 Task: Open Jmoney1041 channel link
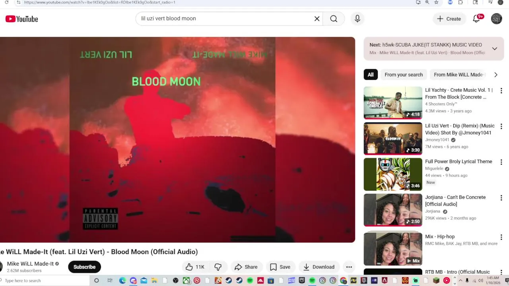pos(437,140)
